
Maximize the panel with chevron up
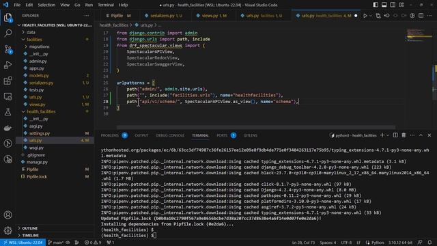[x=421, y=135]
